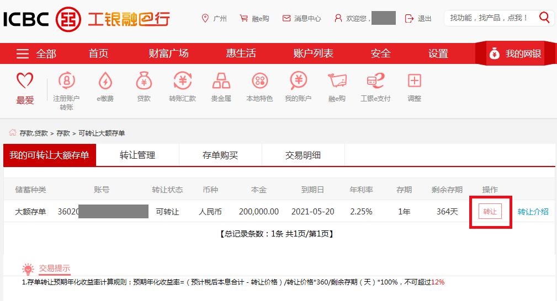Open the 转账汇款 transfer icon

[x=183, y=80]
